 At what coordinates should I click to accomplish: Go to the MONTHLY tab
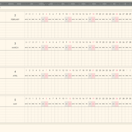pos(36,4)
